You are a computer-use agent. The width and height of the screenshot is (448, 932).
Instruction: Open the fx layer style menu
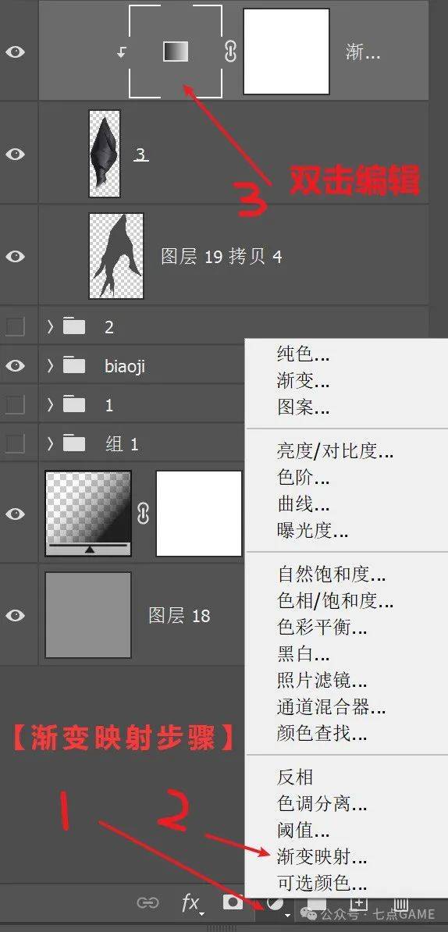[191, 902]
